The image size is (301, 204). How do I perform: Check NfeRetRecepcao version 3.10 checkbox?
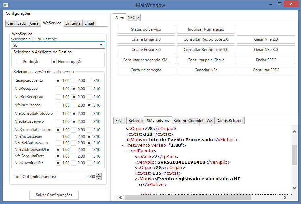pyautogui.click(x=89, y=97)
